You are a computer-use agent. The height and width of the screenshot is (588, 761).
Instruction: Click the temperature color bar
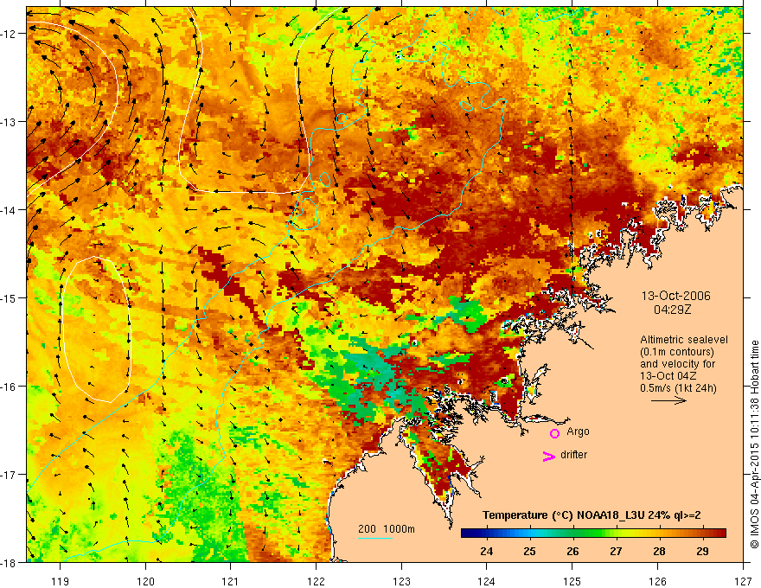coord(593,533)
